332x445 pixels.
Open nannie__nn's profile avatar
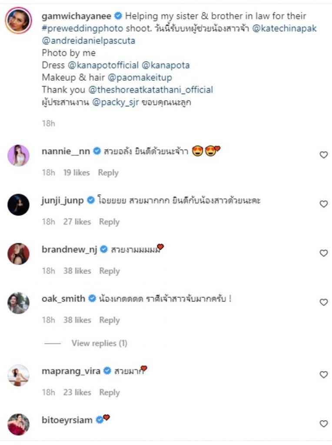(x=19, y=155)
